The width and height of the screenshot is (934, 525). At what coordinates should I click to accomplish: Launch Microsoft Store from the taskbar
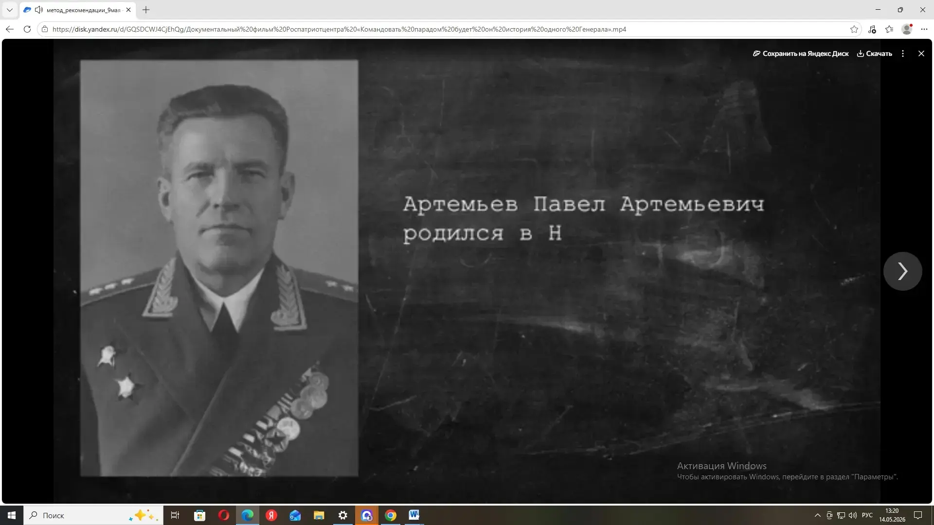point(199,515)
